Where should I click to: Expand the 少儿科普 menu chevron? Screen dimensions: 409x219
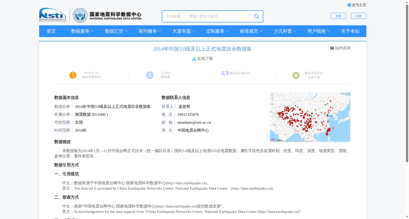(x=295, y=31)
